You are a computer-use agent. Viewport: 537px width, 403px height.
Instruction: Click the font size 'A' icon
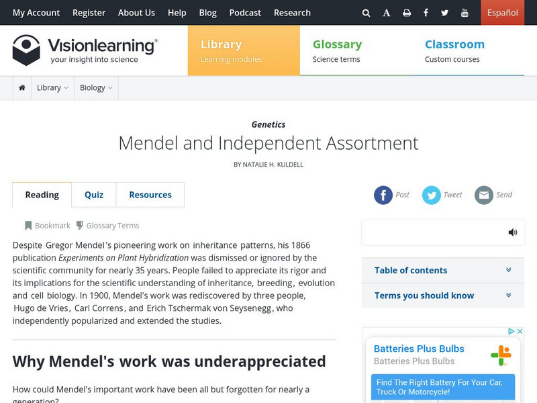386,13
